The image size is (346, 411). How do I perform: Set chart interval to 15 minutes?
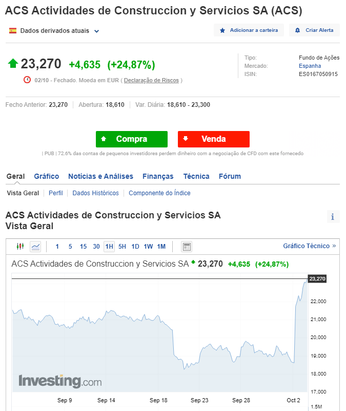coord(83,247)
